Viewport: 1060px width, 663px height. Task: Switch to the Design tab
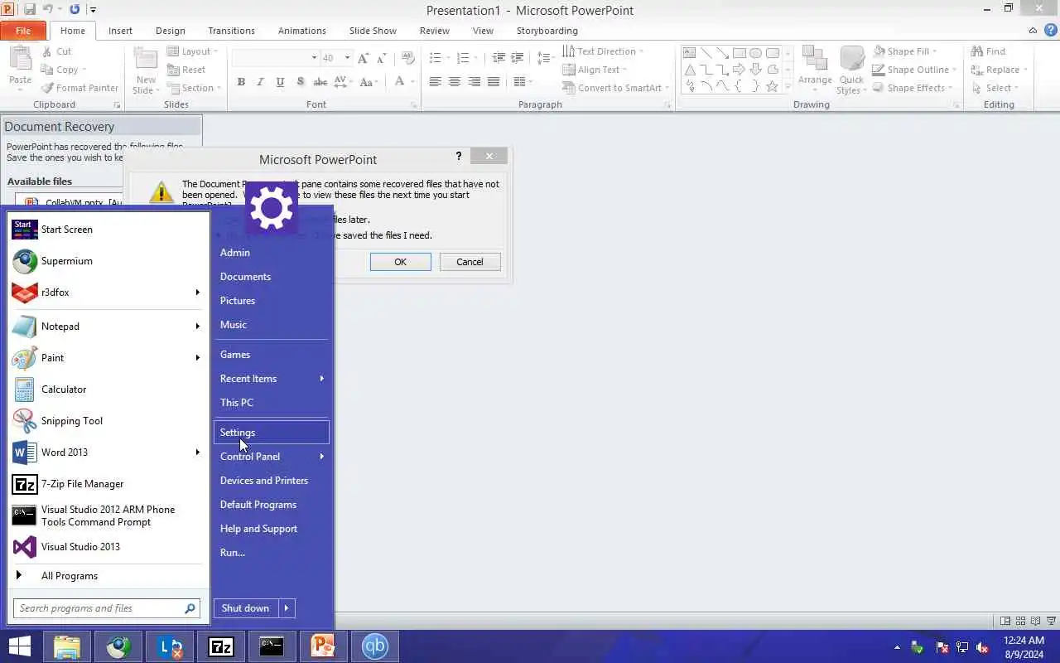pyautogui.click(x=171, y=31)
